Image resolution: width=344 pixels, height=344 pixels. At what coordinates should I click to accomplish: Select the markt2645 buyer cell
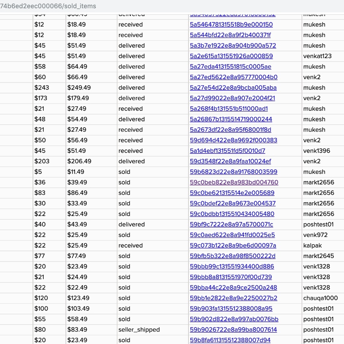[323, 256]
